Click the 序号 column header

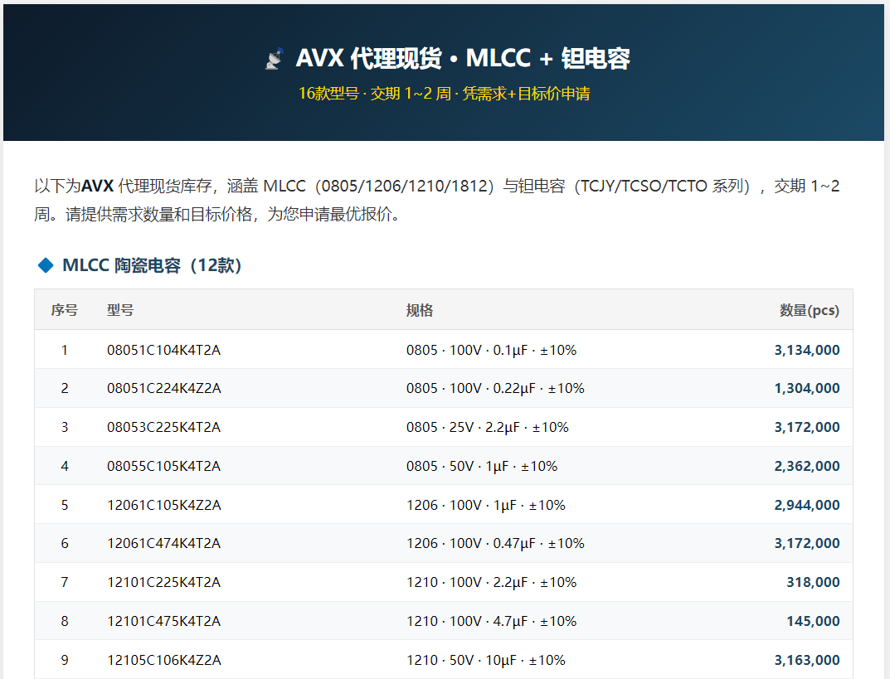[x=64, y=310]
